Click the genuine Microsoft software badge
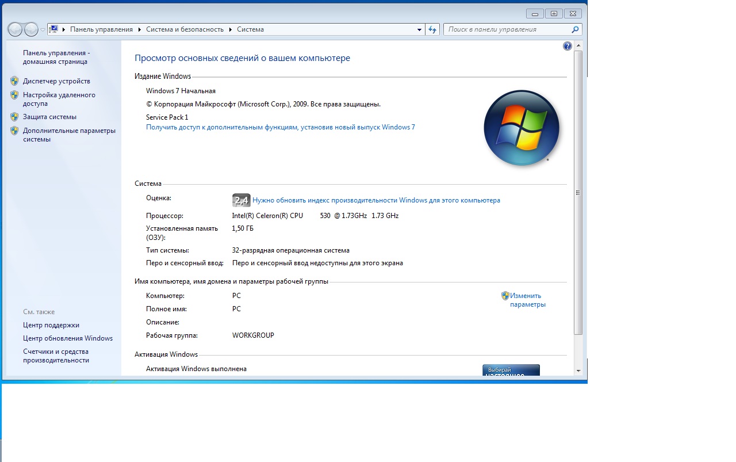Image resolution: width=736 pixels, height=462 pixels. click(511, 370)
